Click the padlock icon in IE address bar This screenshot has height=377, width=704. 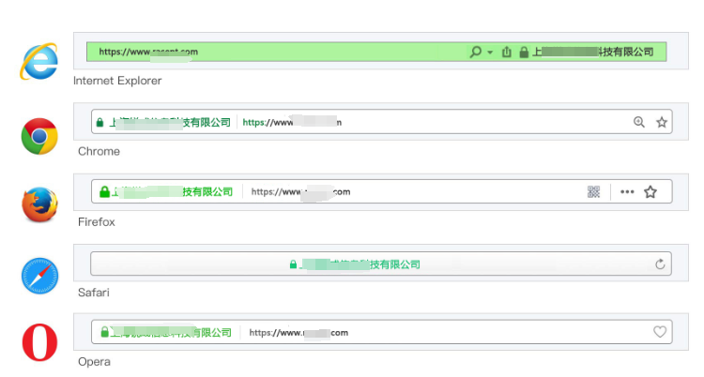pyautogui.click(x=524, y=53)
